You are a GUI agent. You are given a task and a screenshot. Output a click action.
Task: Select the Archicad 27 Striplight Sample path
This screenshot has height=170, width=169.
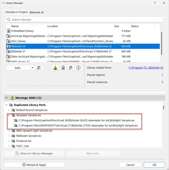click(78, 125)
